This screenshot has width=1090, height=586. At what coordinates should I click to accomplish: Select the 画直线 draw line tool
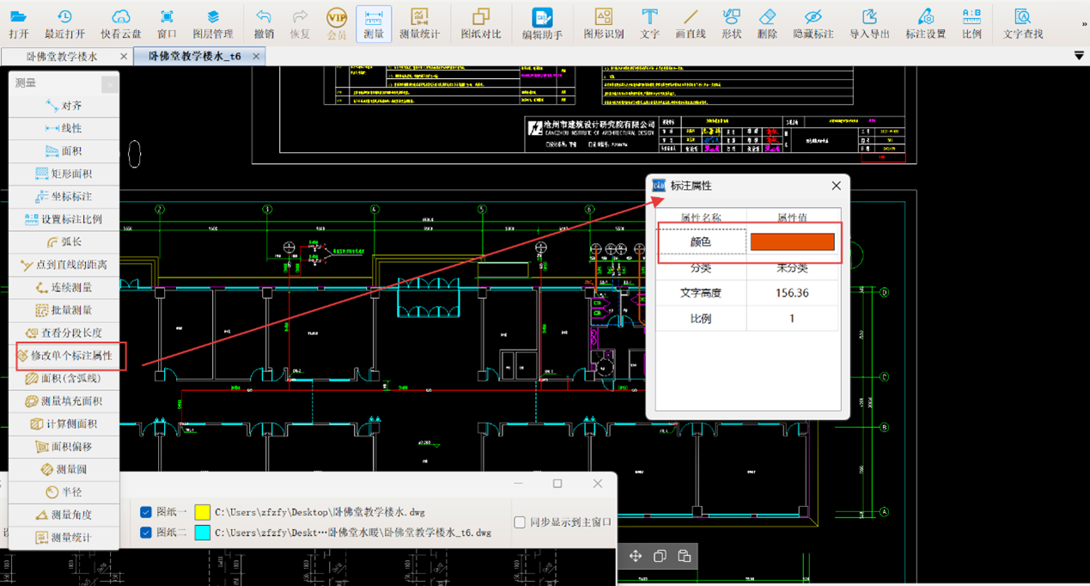coord(690,22)
